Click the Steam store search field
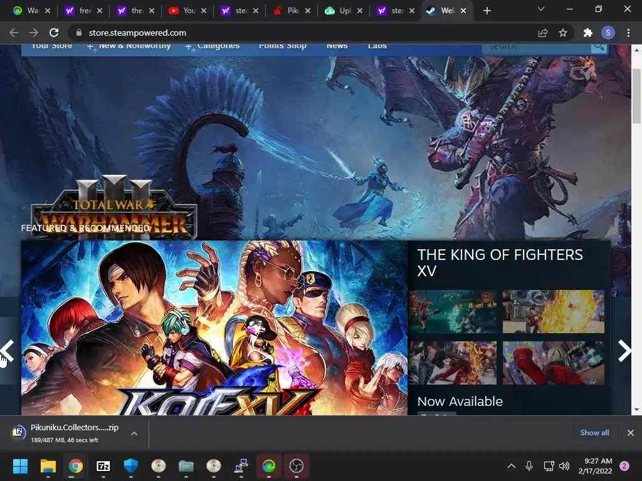 coord(537,46)
